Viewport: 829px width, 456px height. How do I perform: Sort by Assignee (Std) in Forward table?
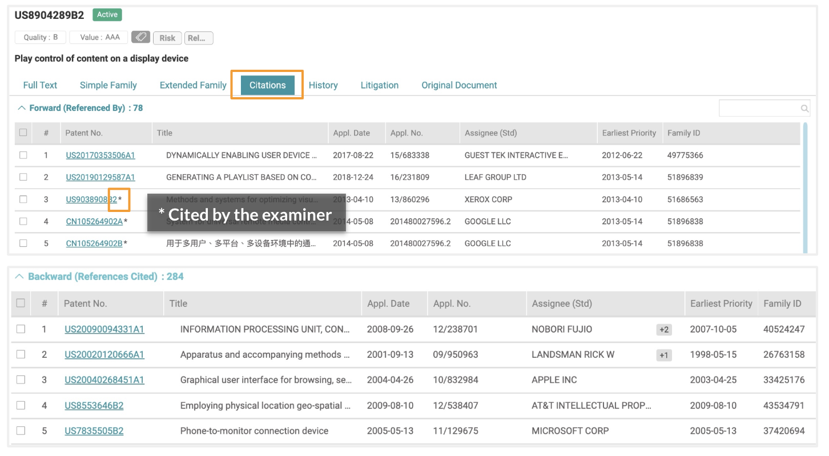point(490,133)
